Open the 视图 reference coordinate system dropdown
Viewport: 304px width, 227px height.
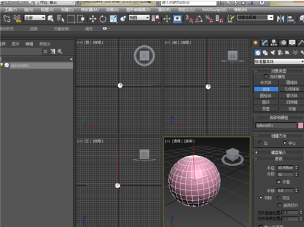point(139,18)
